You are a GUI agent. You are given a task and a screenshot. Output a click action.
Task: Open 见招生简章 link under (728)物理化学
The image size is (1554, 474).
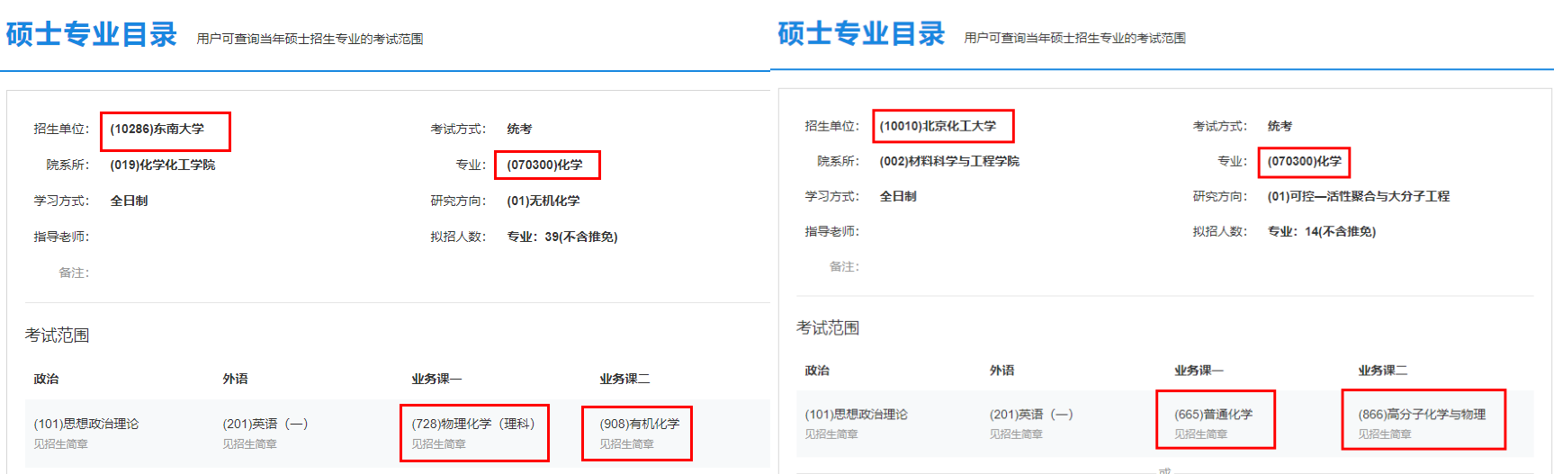coord(438,444)
